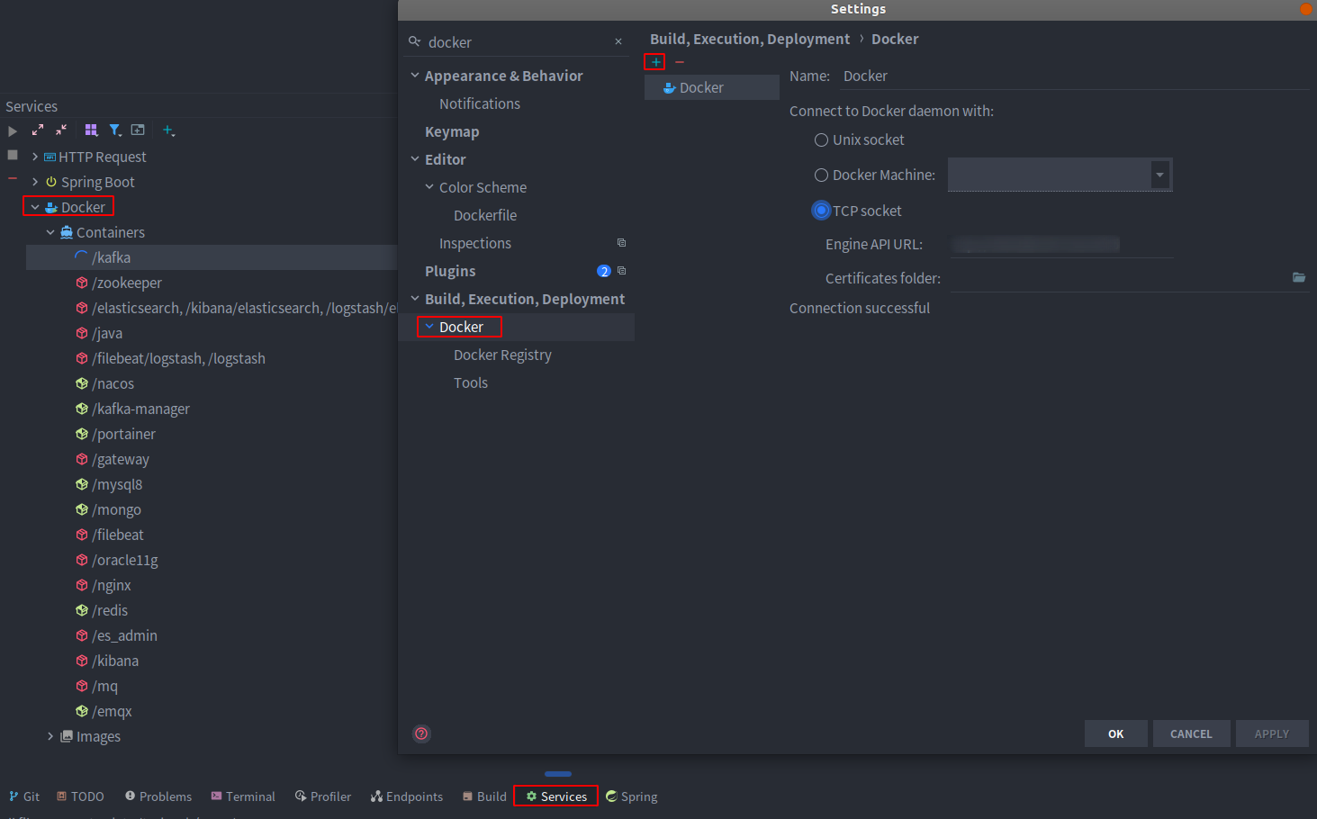The height and width of the screenshot is (819, 1317).
Task: Click the Run button in Services toolbar
Action: [13, 130]
